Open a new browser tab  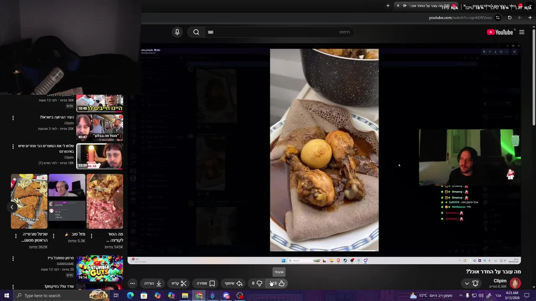coord(388,6)
